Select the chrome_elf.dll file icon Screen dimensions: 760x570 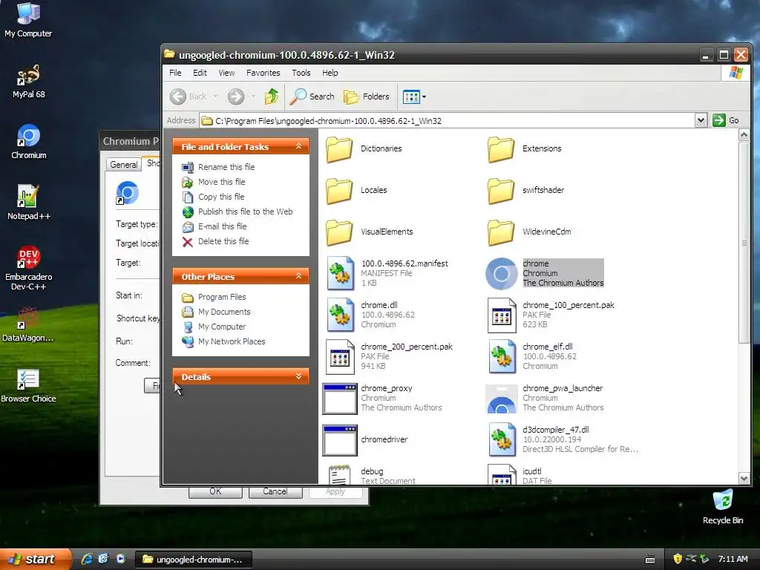click(x=502, y=357)
